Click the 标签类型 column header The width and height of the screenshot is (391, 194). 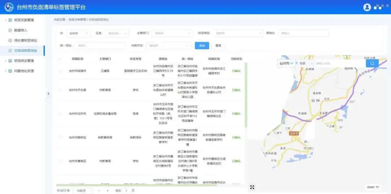point(135,59)
